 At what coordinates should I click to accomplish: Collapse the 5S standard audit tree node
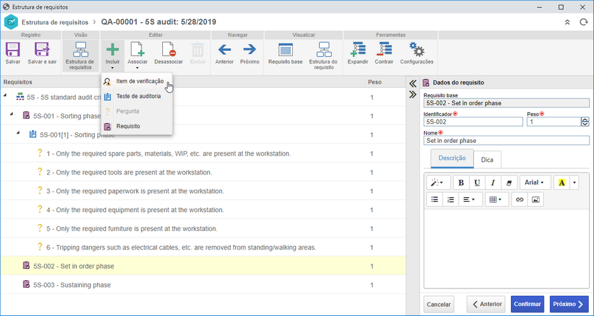[5, 95]
